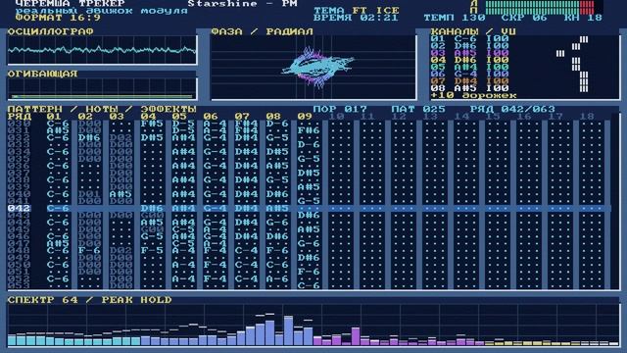Select dimmed pattern column header 18

point(587,117)
